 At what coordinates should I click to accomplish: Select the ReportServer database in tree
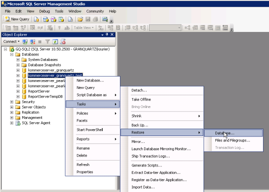coord(39,91)
